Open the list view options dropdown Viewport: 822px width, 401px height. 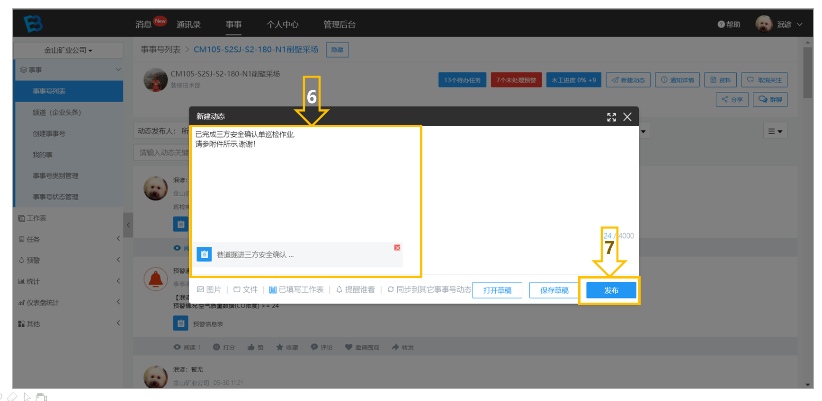775,131
